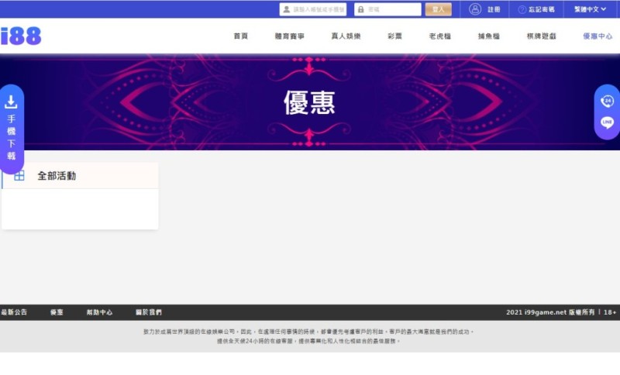Select the 全部活動 category tab
This screenshot has height=375, width=620.
[57, 176]
